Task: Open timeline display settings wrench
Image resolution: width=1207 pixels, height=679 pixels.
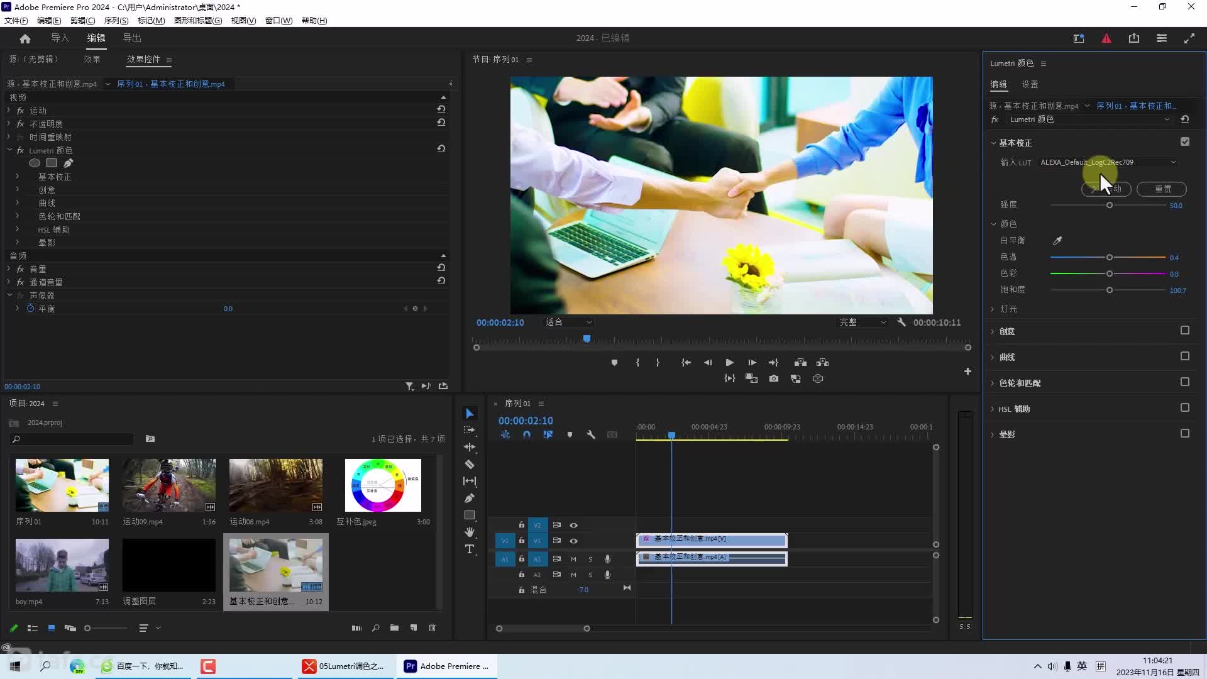Action: pos(591,434)
